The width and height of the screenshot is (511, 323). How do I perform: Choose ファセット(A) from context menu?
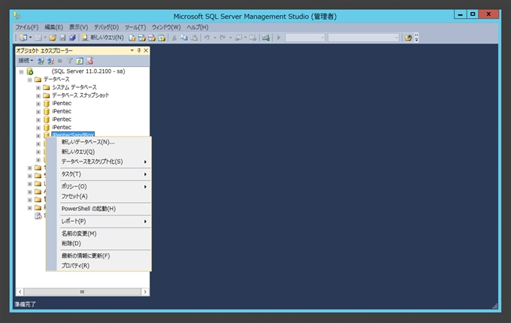click(98, 196)
